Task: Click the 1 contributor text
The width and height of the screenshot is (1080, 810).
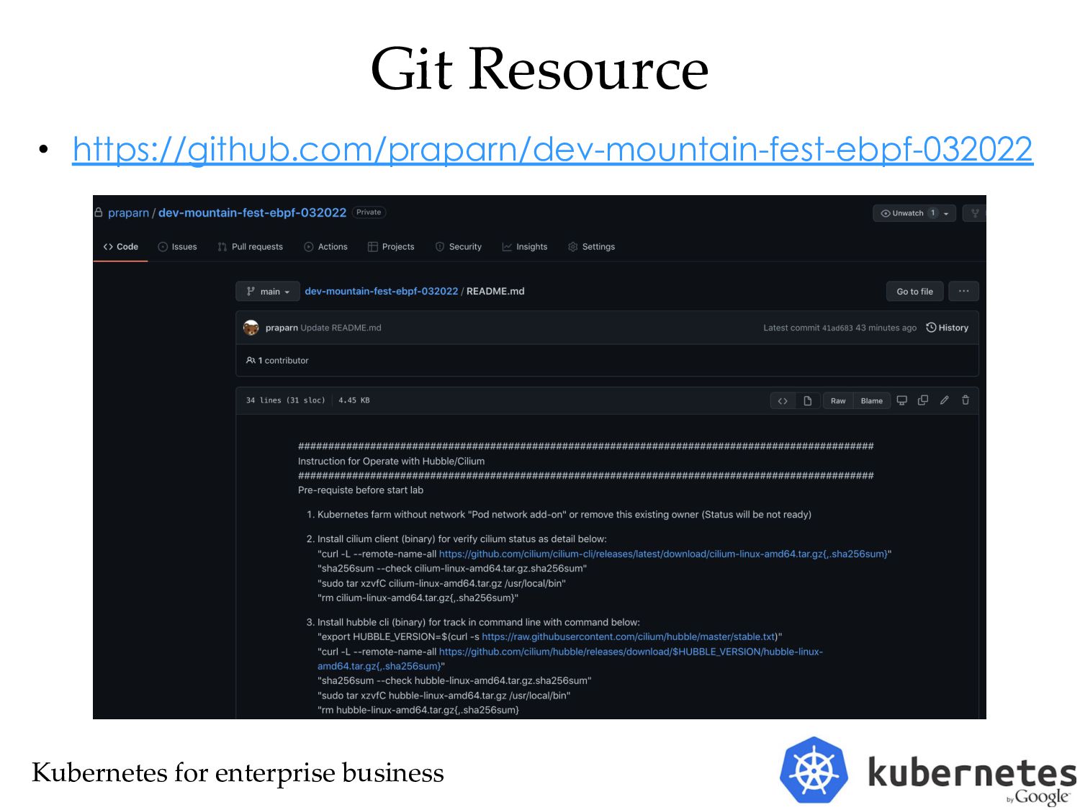Action: click(x=283, y=361)
